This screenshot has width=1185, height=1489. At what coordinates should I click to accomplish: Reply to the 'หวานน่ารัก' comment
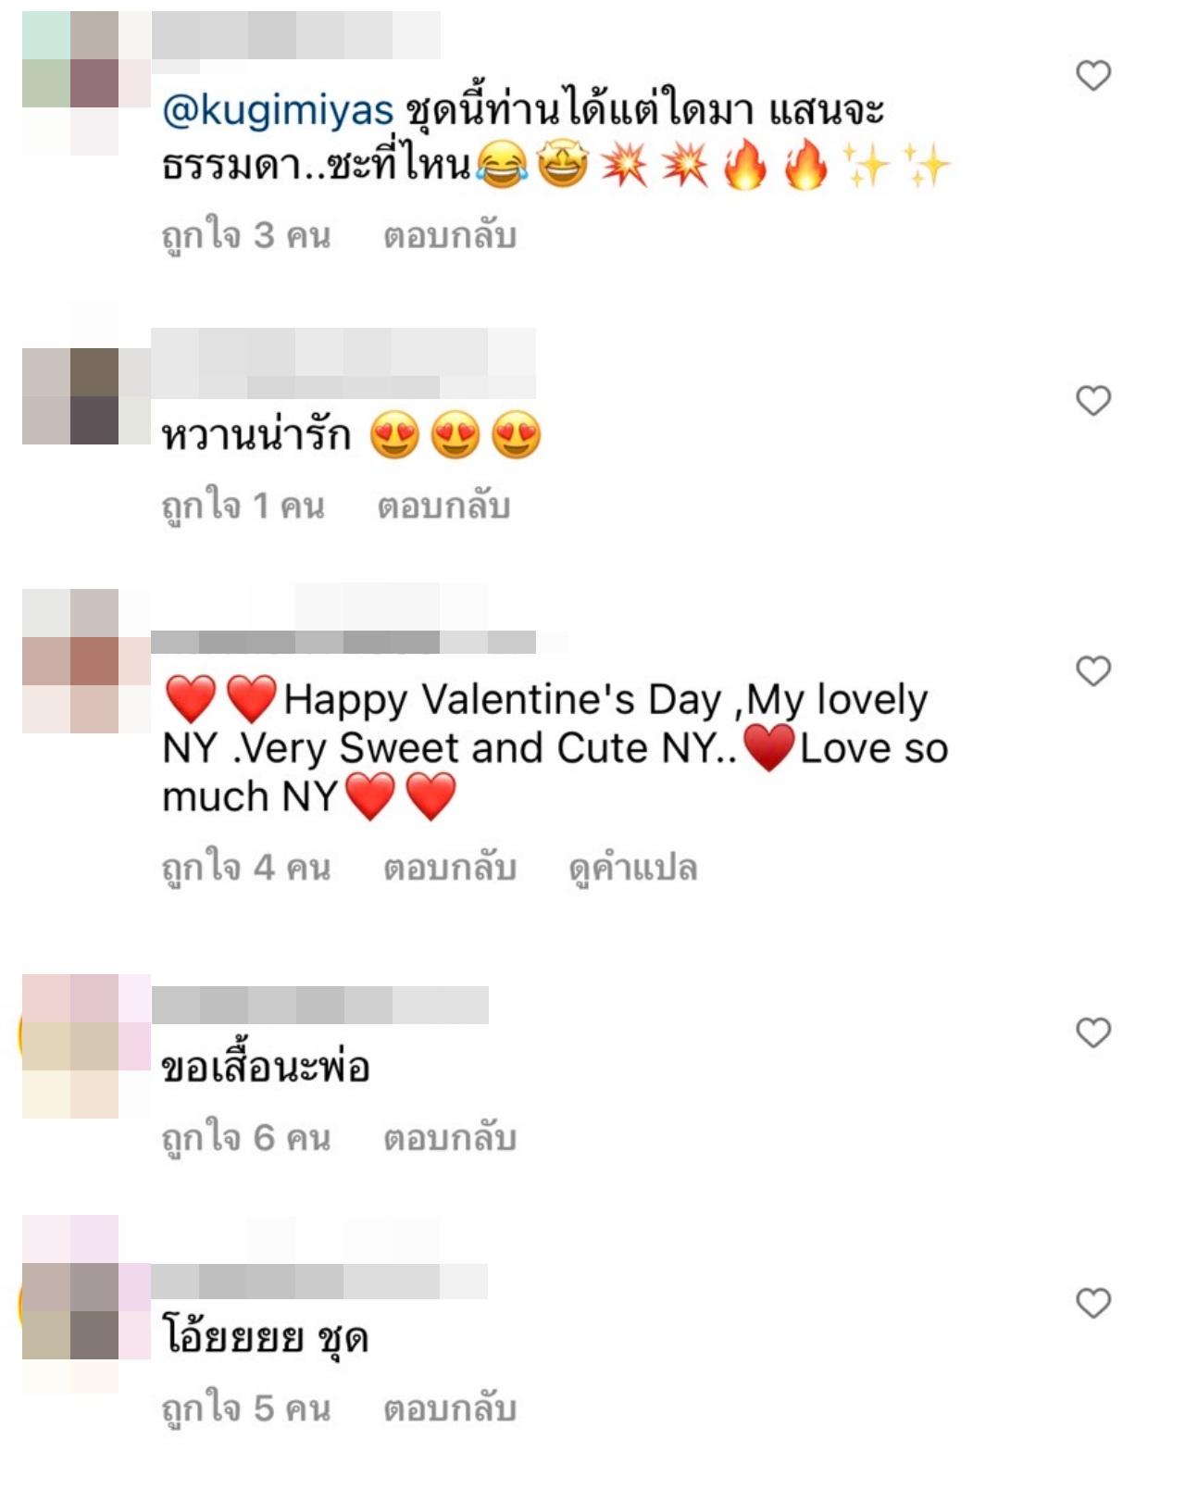click(x=443, y=506)
